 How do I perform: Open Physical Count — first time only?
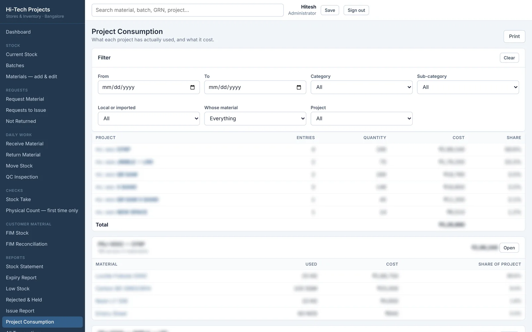(x=42, y=210)
